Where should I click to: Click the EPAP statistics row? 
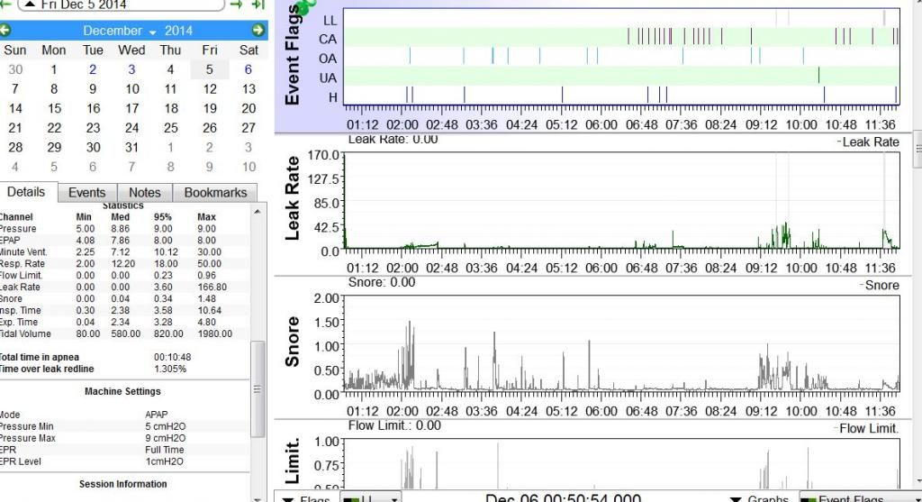[x=125, y=240]
